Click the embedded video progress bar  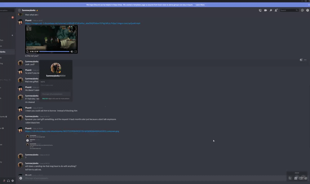54,52
